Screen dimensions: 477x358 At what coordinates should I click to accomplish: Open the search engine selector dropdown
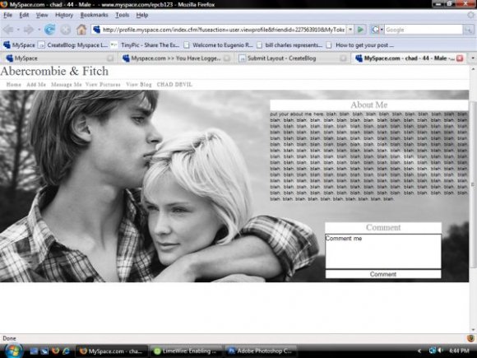[377, 30]
